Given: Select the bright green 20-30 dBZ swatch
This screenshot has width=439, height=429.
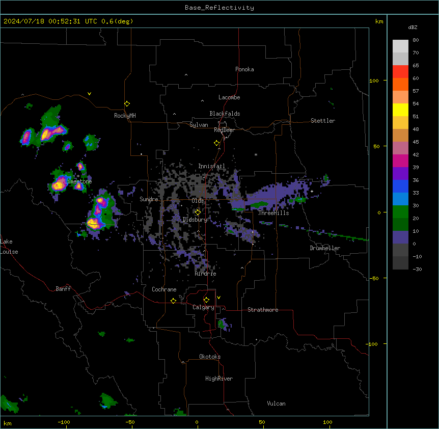Looking at the screenshot, I should (400, 212).
